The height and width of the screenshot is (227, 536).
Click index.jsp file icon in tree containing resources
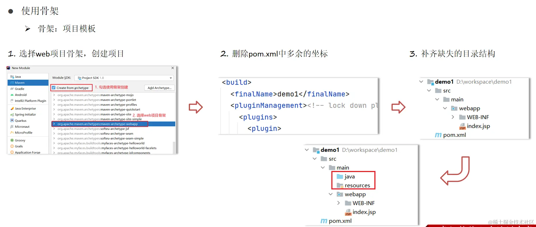[348, 212]
